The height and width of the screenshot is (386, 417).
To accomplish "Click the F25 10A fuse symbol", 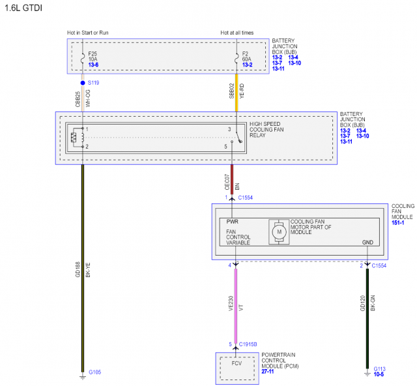I will click(x=83, y=59).
